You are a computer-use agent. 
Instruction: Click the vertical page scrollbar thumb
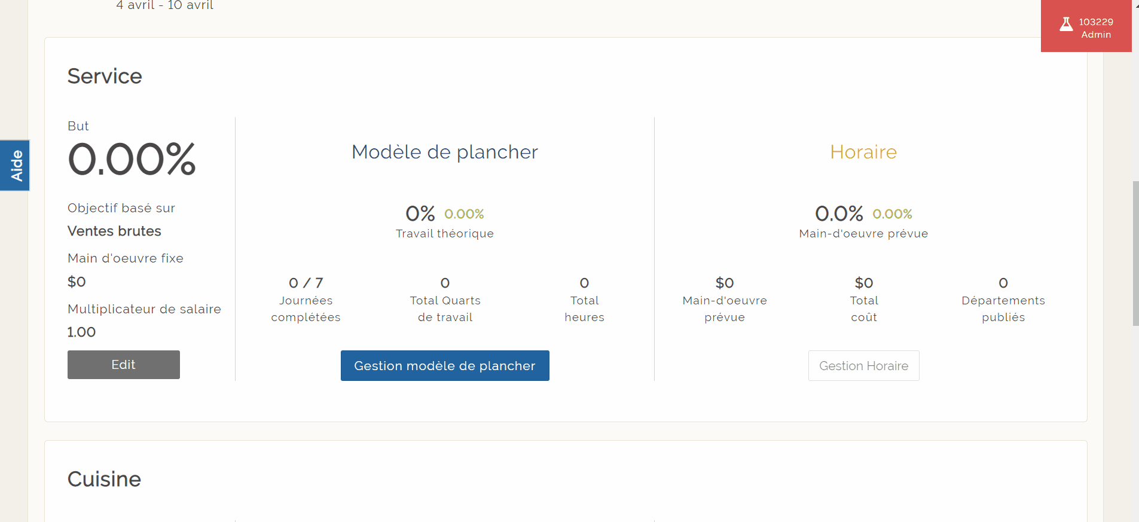coord(1135,254)
